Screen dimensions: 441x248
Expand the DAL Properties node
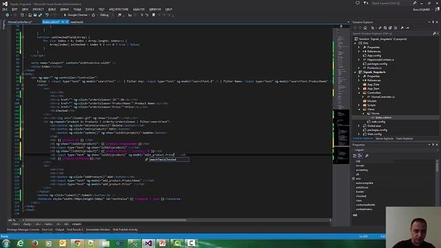[x=359, y=48]
